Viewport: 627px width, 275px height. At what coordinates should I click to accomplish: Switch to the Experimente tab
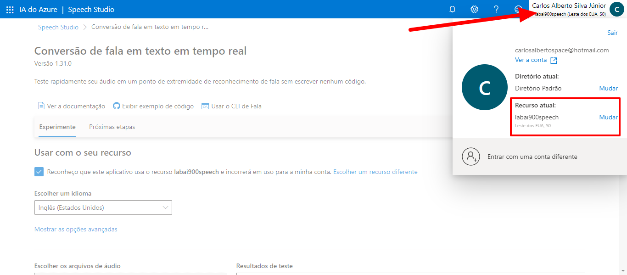[x=57, y=127]
